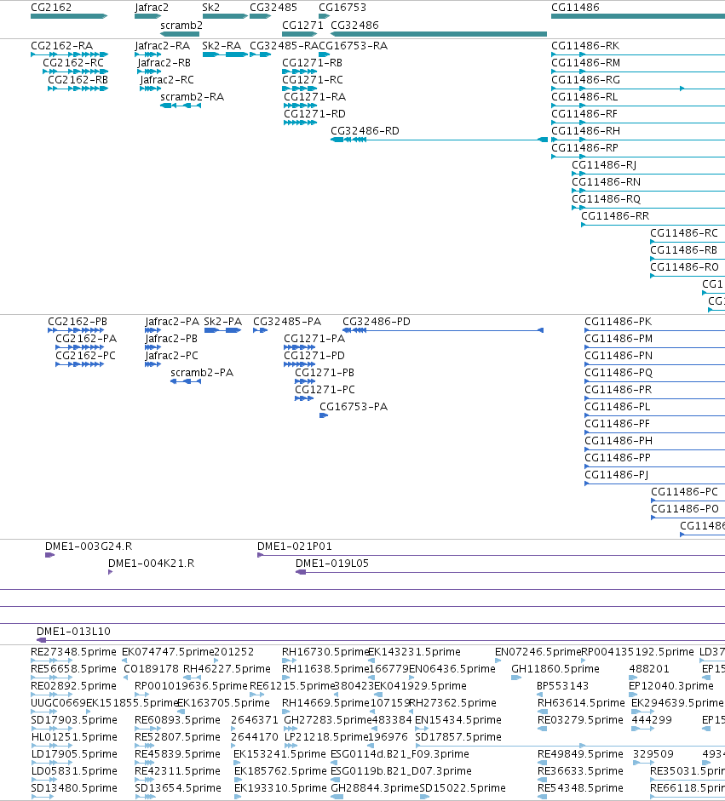The height and width of the screenshot is (801, 725).
Task: Select the Jafrac2 gene label
Action: point(152,8)
